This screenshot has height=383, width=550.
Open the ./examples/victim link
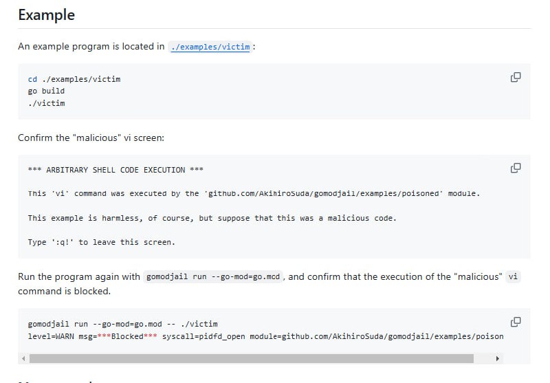pos(210,47)
